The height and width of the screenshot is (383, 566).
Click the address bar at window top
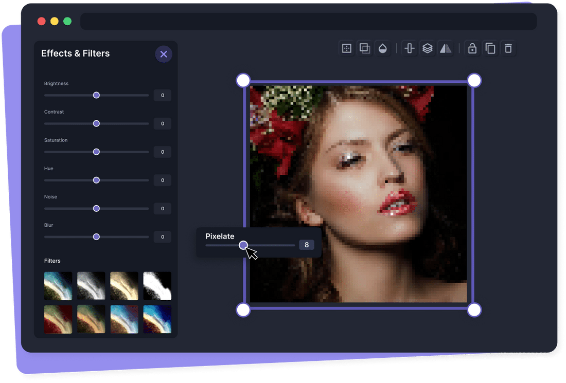click(308, 22)
